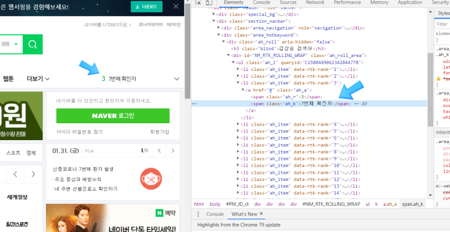Open the 해피빈 link

[173, 24]
